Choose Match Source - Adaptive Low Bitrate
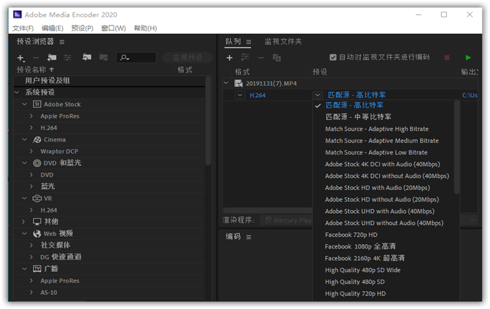490x309 pixels. click(x=376, y=153)
